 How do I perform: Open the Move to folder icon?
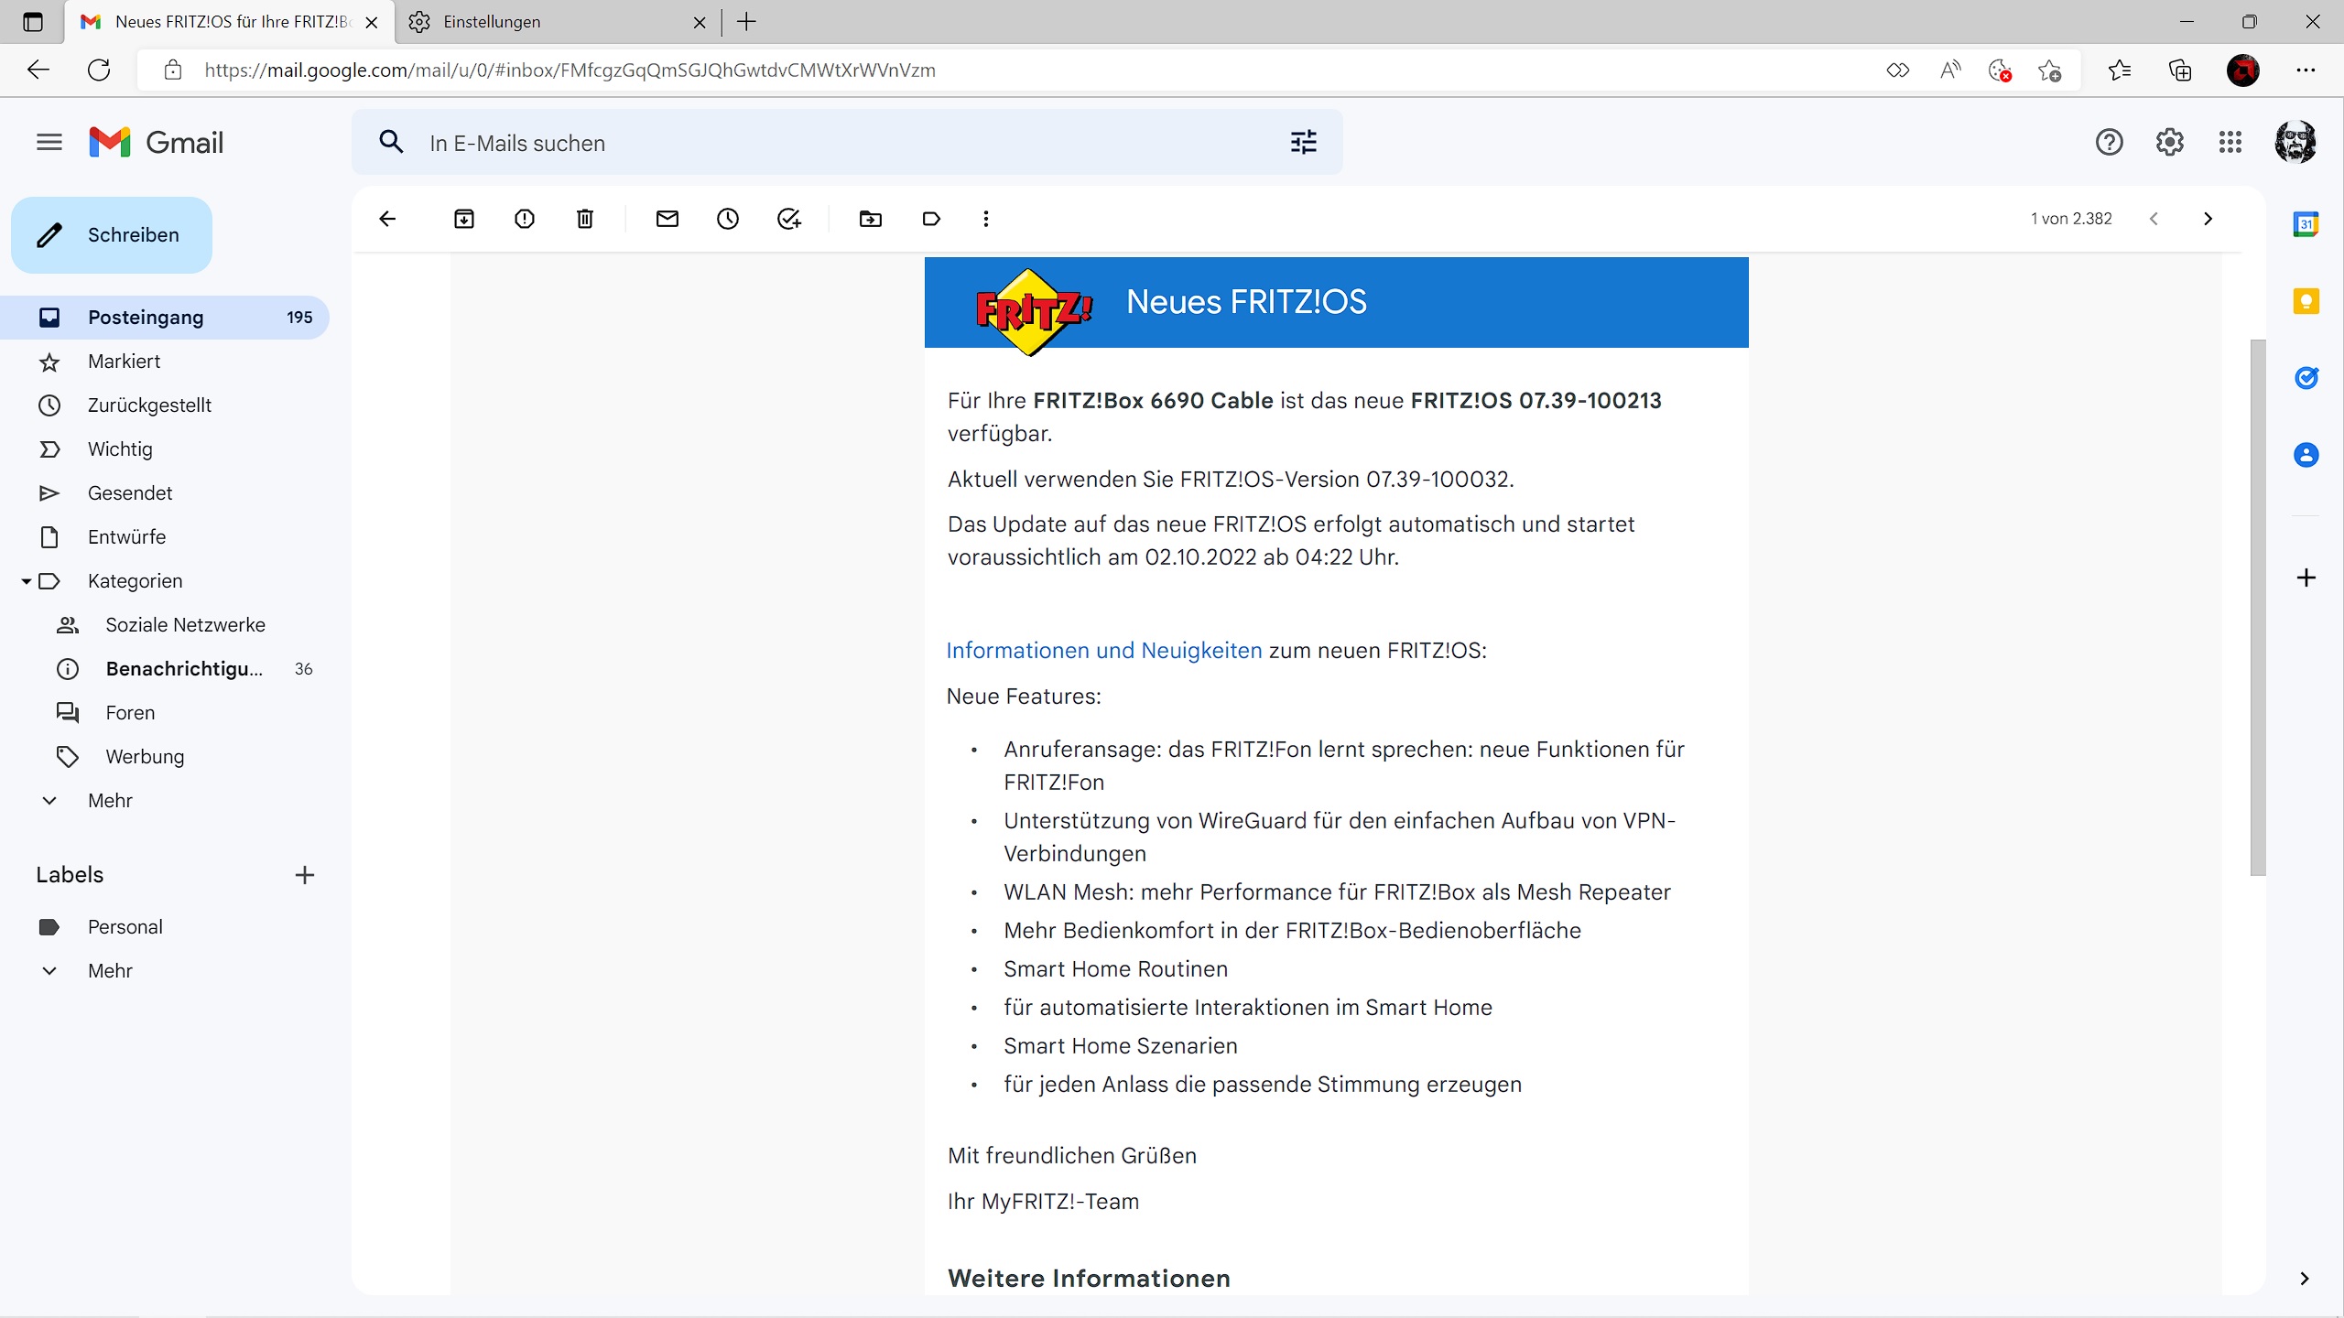pos(871,219)
